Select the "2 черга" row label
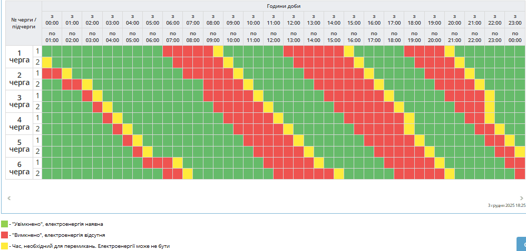This screenshot has height=251, width=526. pyautogui.click(x=20, y=79)
